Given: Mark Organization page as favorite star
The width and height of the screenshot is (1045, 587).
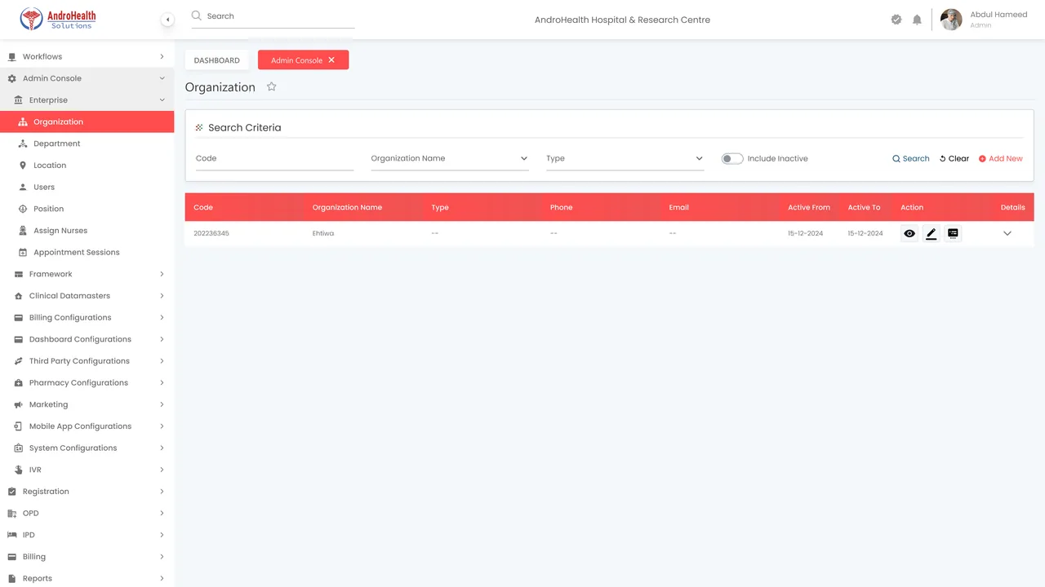Looking at the screenshot, I should coord(272,86).
